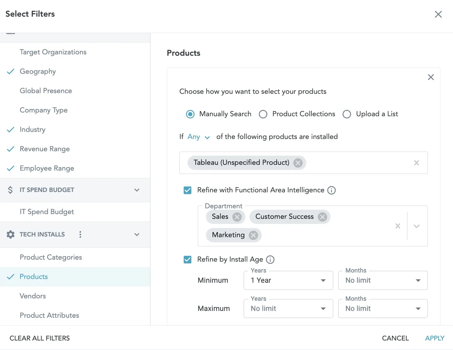Viewport: 453px width, 350px height.
Task: Show info about Install Age
Action: click(x=270, y=260)
